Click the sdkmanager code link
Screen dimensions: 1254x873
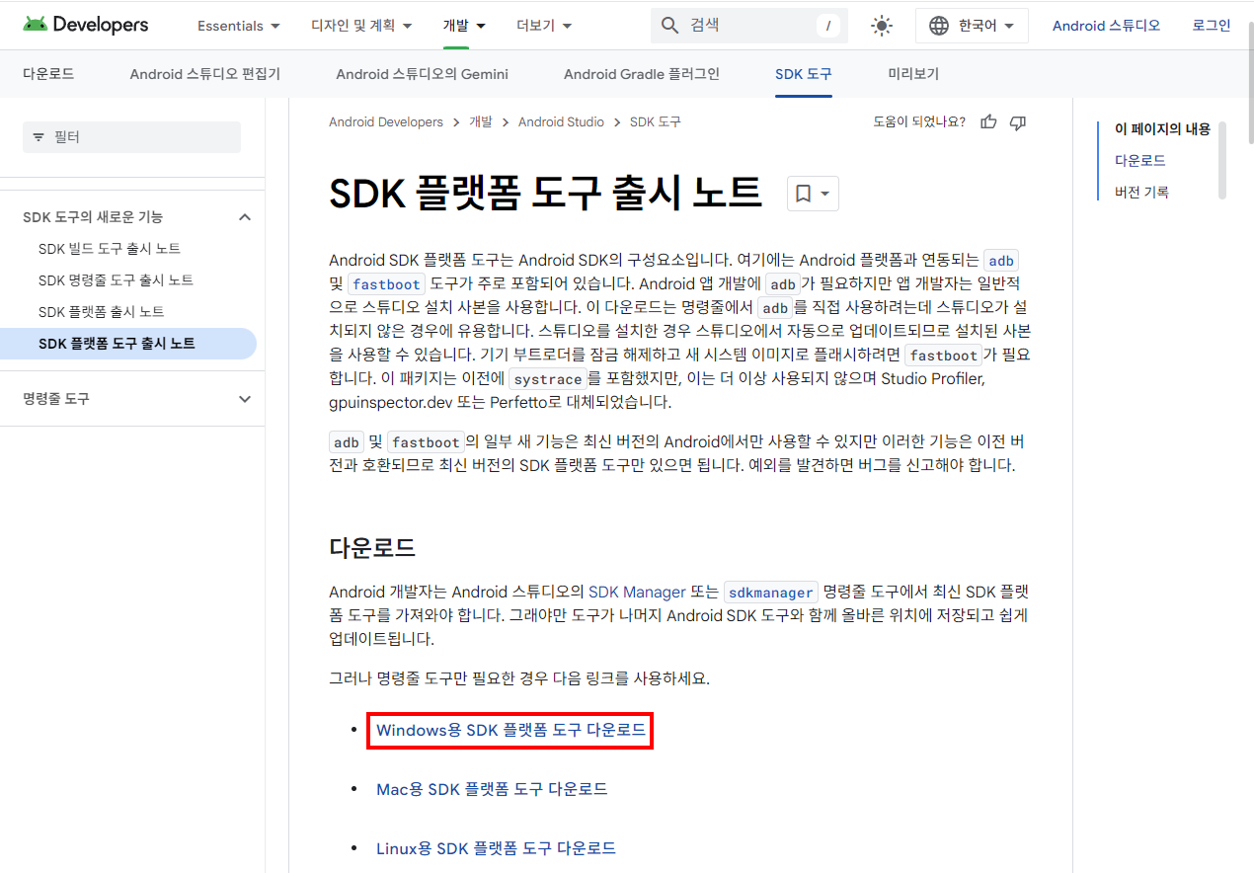770,593
